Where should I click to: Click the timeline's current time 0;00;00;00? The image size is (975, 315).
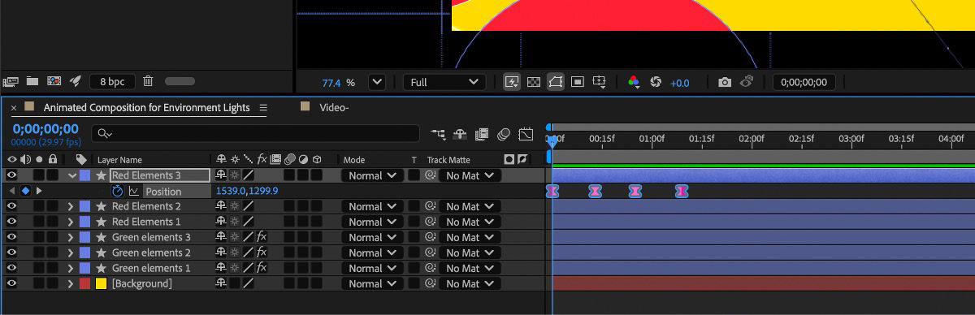click(45, 129)
